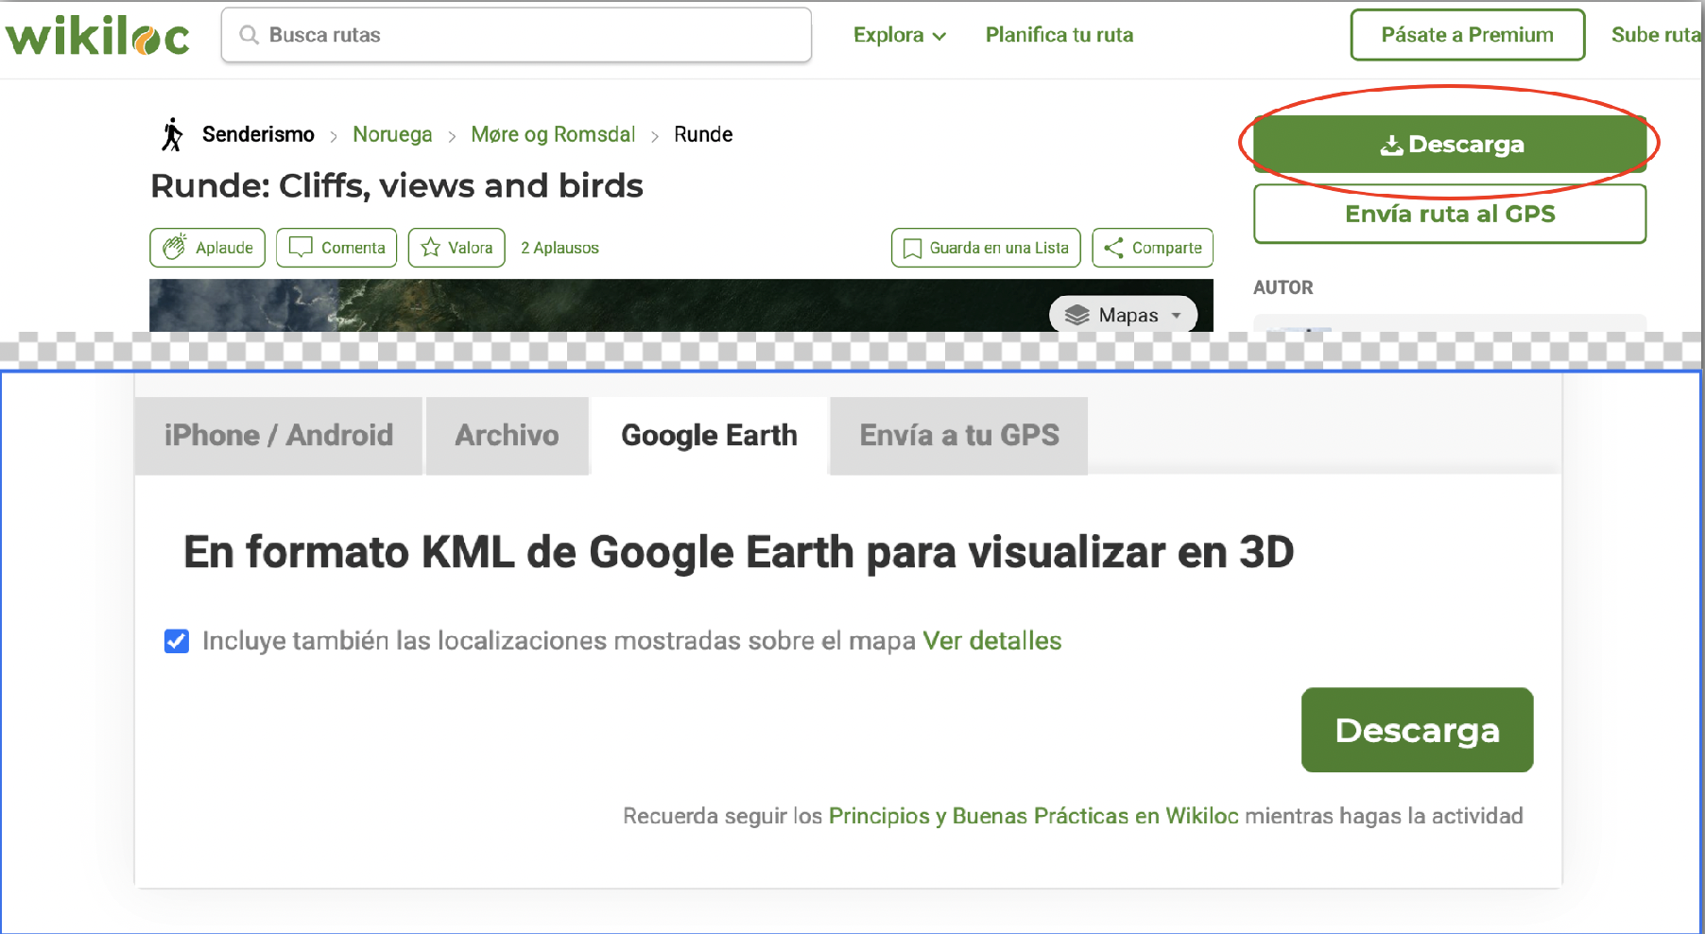Image resolution: width=1705 pixels, height=934 pixels.
Task: Click the Comenta speech bubble button
Action: coord(336,248)
